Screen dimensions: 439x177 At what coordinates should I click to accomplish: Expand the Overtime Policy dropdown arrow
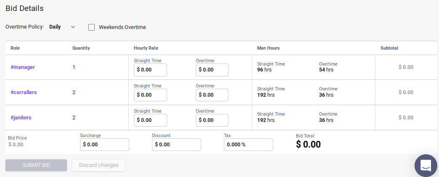[x=73, y=27]
